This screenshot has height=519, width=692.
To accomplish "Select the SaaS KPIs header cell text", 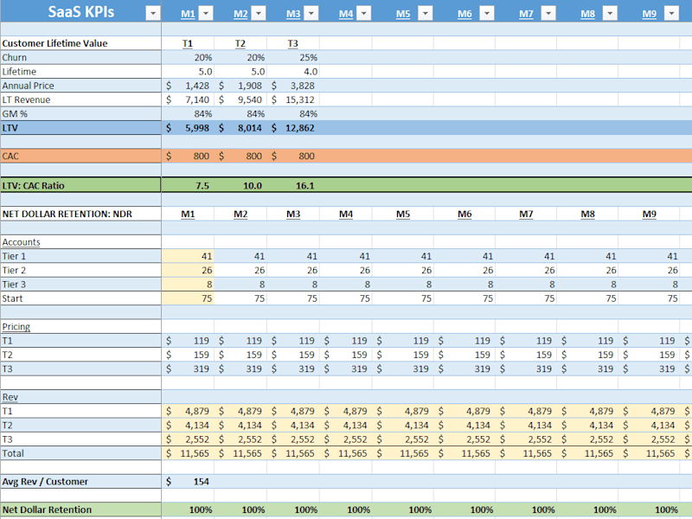I will pyautogui.click(x=80, y=11).
